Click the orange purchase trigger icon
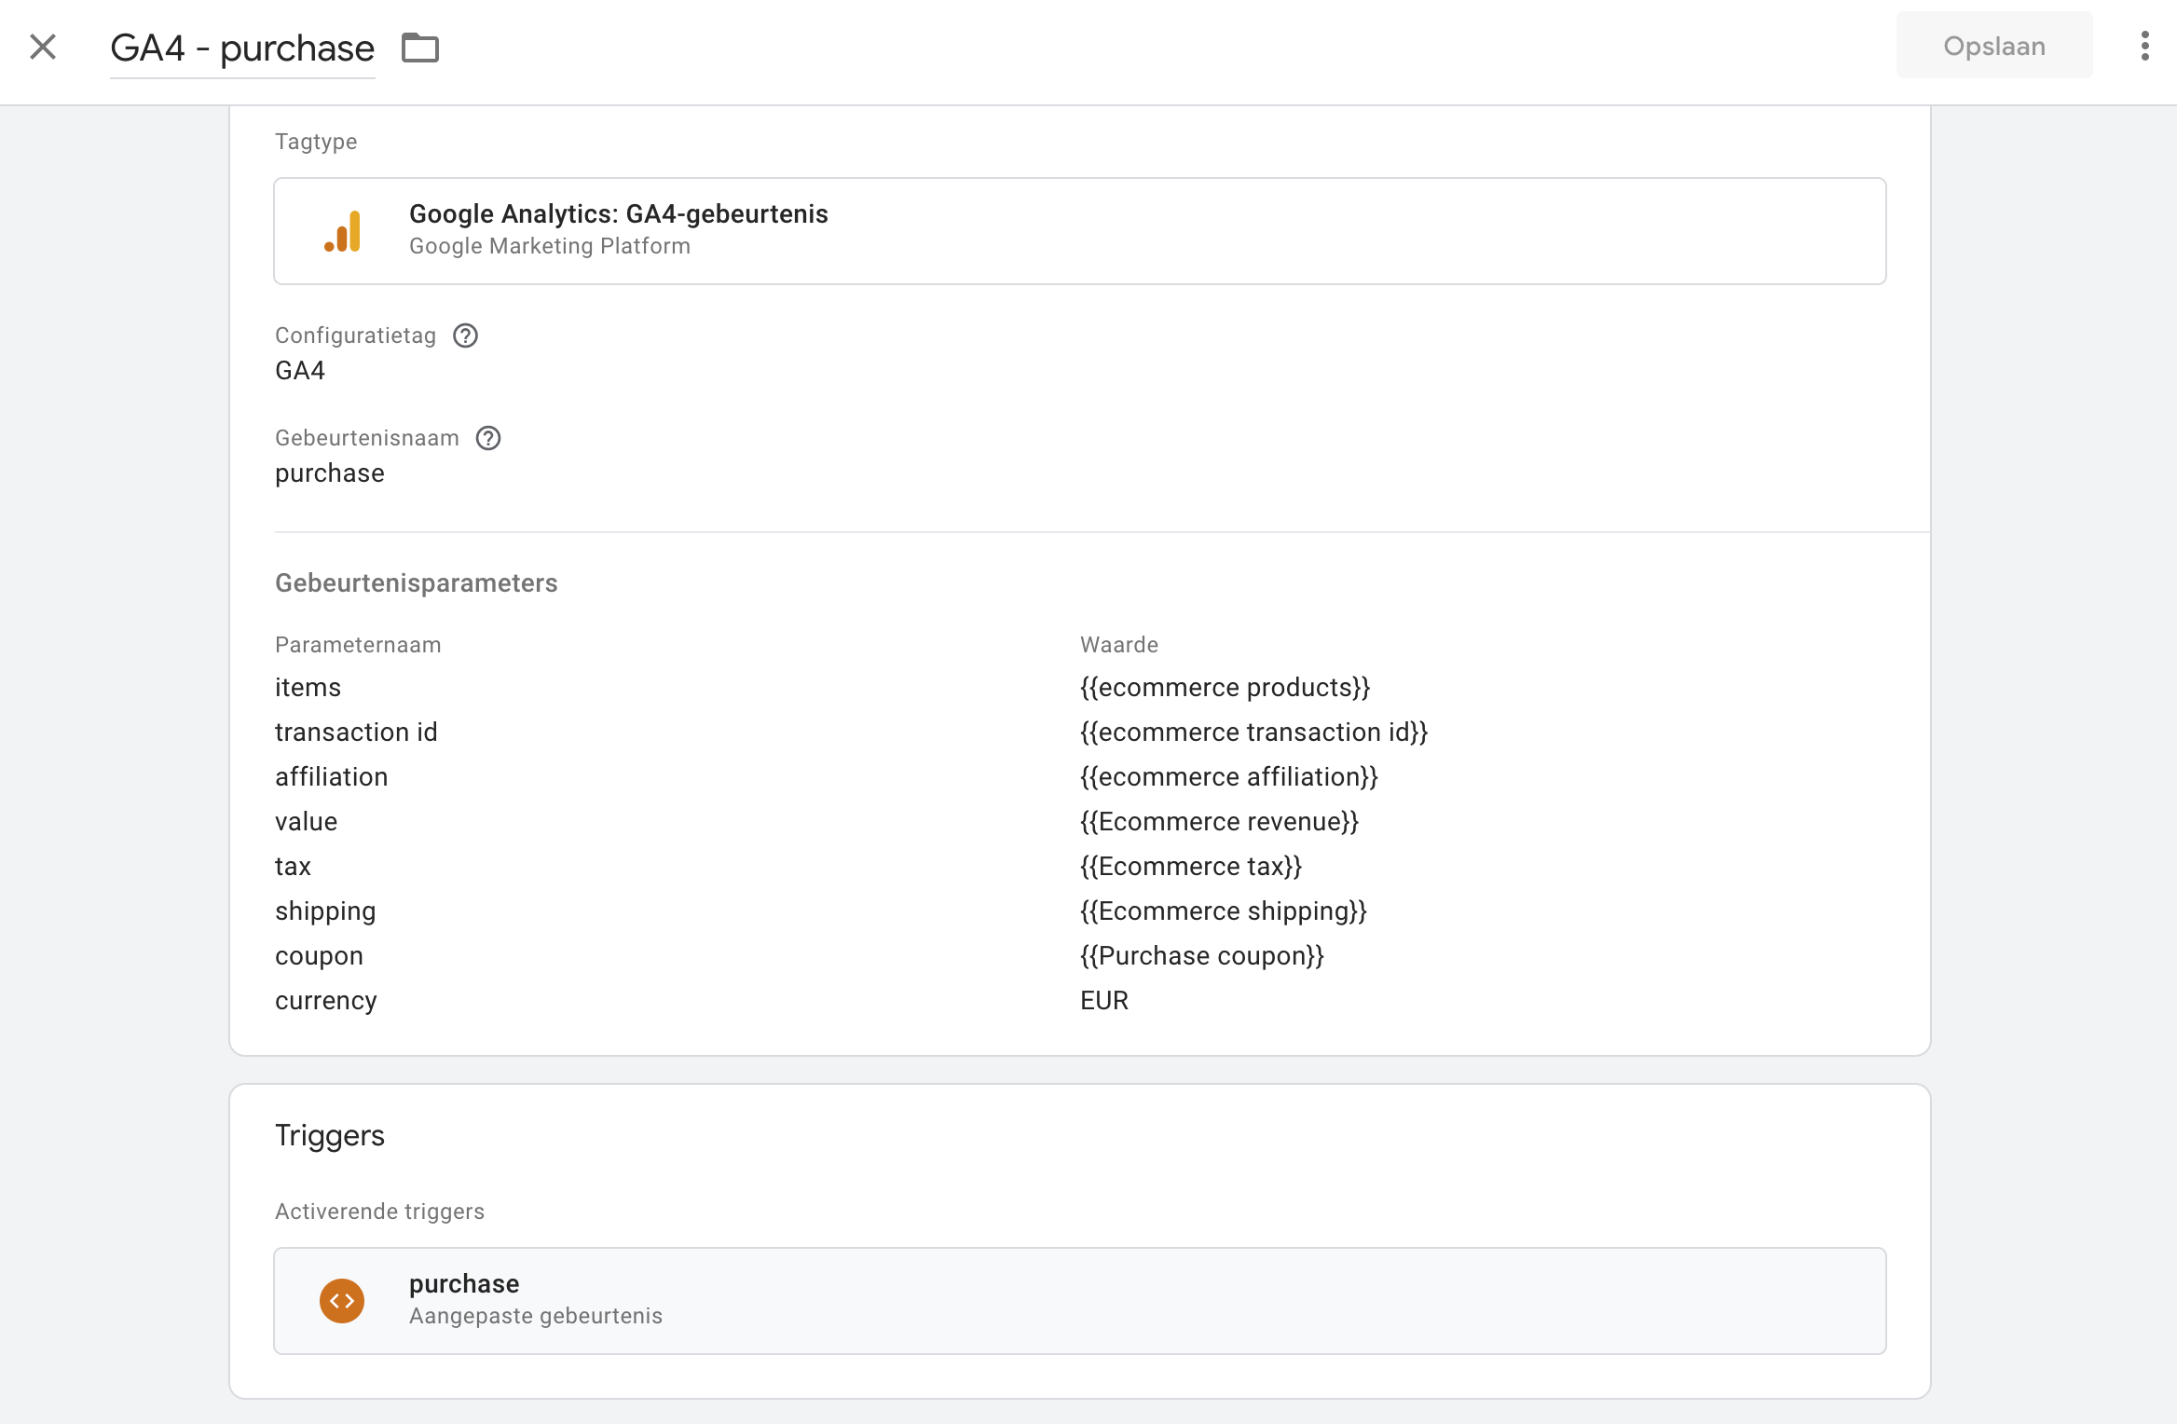This screenshot has width=2177, height=1424. [342, 1301]
